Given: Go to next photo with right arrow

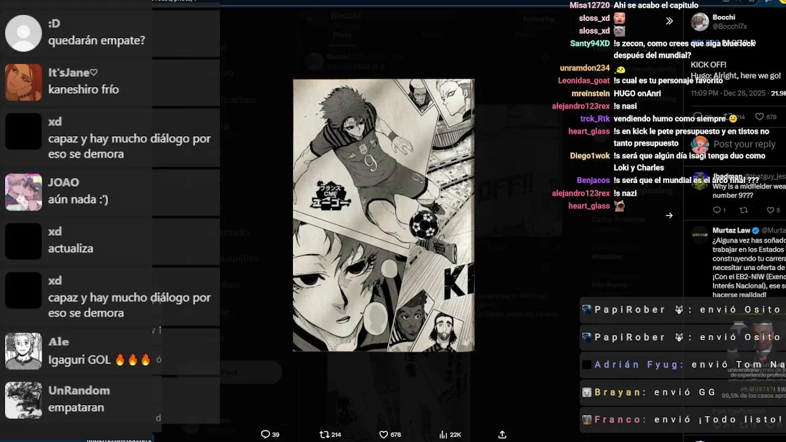Looking at the screenshot, I should [x=669, y=215].
